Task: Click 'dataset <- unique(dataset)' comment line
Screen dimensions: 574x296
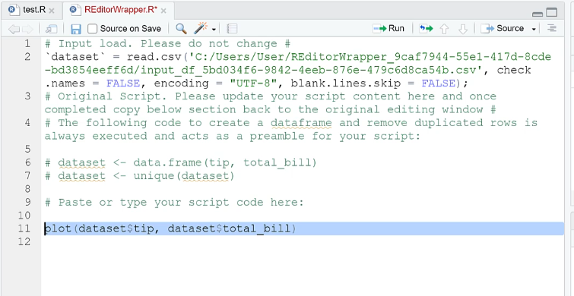Action: point(139,176)
